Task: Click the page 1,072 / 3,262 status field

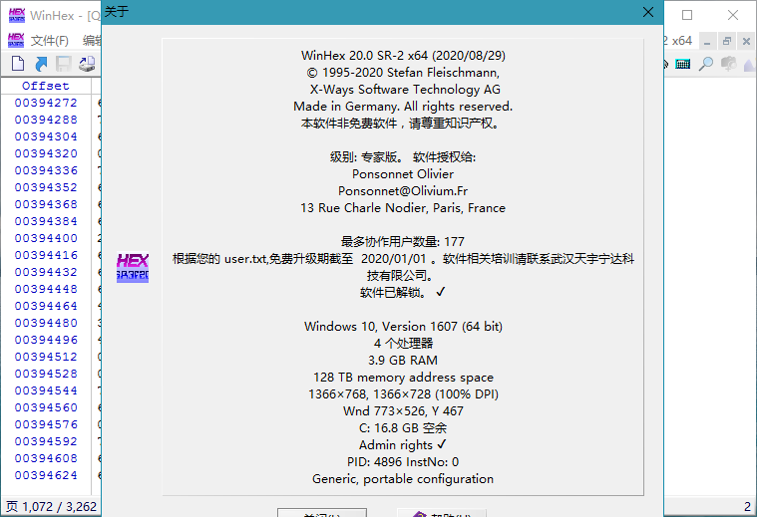Action: pos(53,506)
